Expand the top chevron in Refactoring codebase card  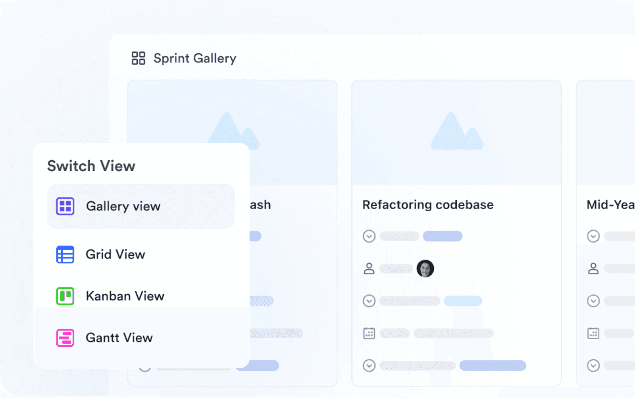(369, 236)
